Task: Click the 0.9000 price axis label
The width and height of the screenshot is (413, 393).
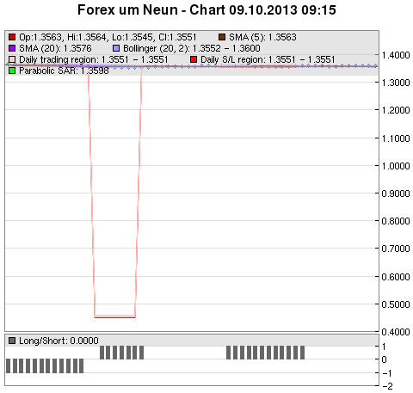Action: coord(396,193)
